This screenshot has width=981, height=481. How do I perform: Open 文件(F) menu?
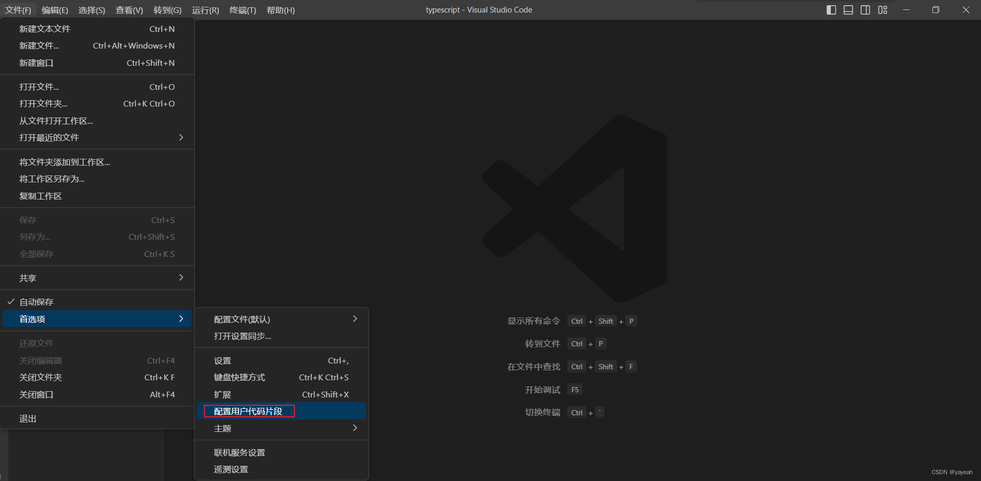pos(18,10)
